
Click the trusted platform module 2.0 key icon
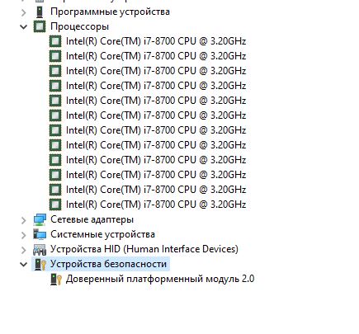click(x=56, y=279)
